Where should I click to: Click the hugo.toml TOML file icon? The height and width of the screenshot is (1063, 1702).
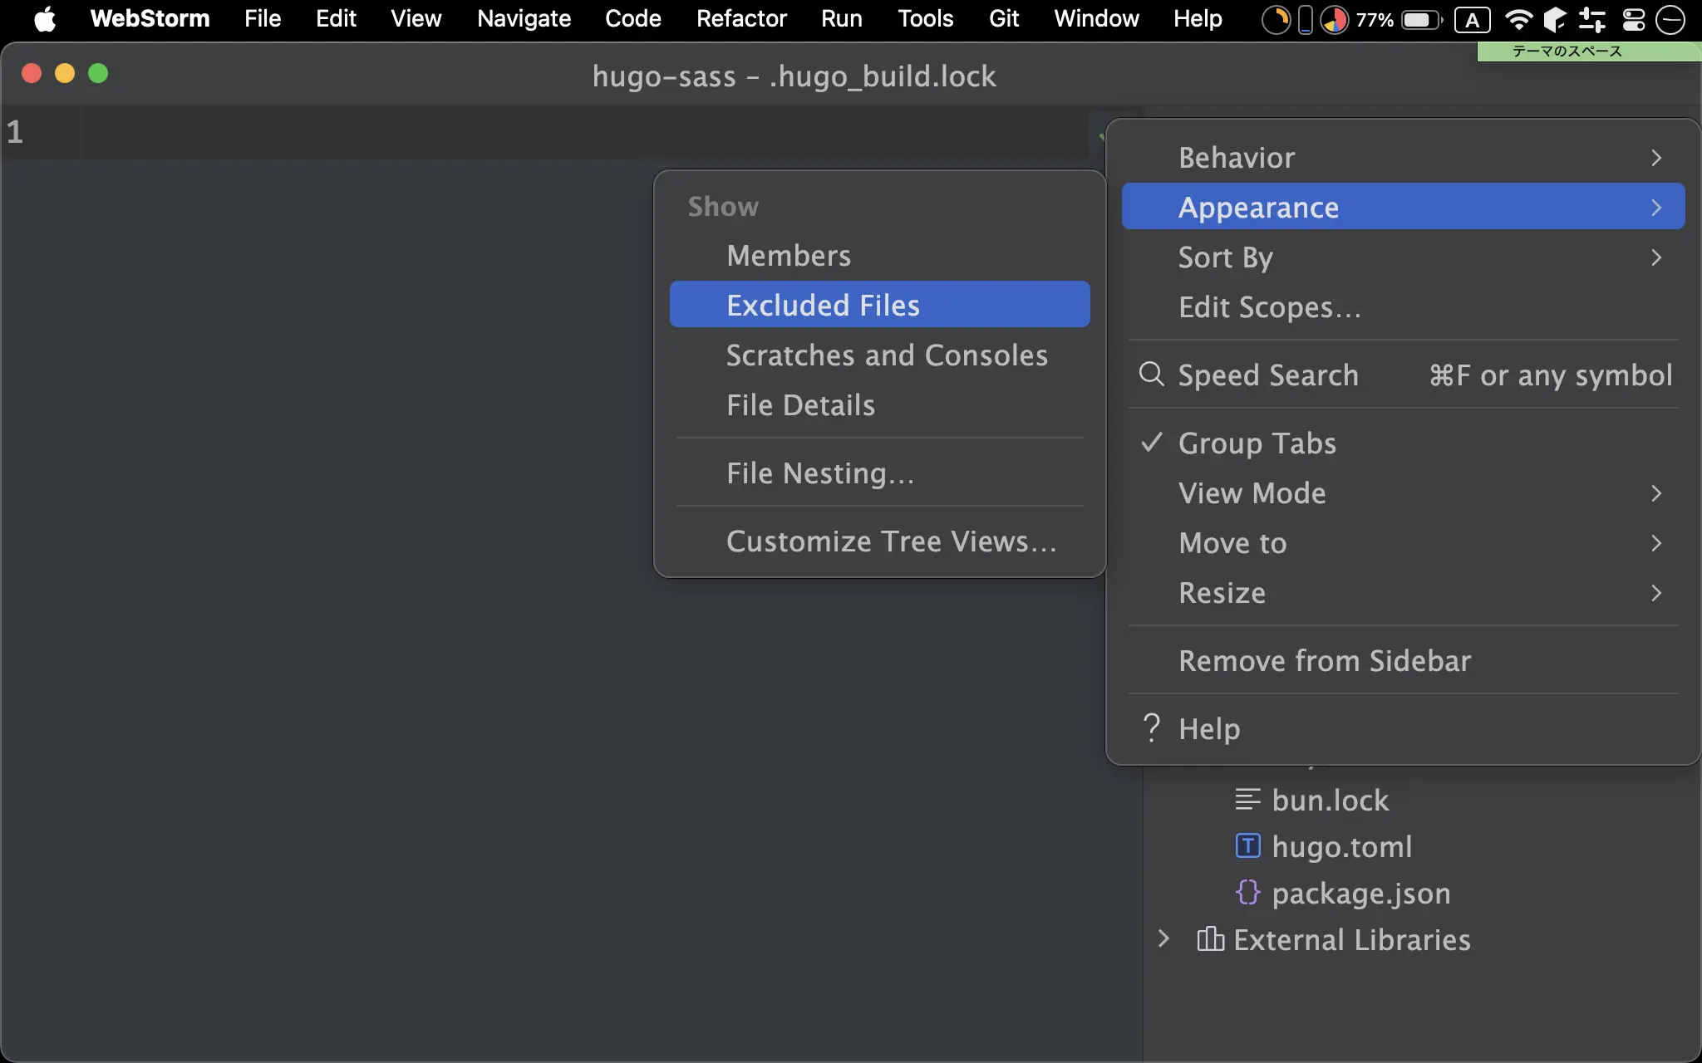tap(1247, 846)
